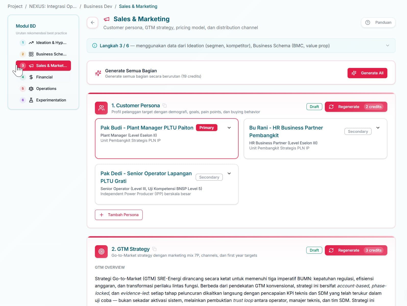Open the Business Dev breadcrumb link
The image size is (407, 306).
click(x=98, y=6)
